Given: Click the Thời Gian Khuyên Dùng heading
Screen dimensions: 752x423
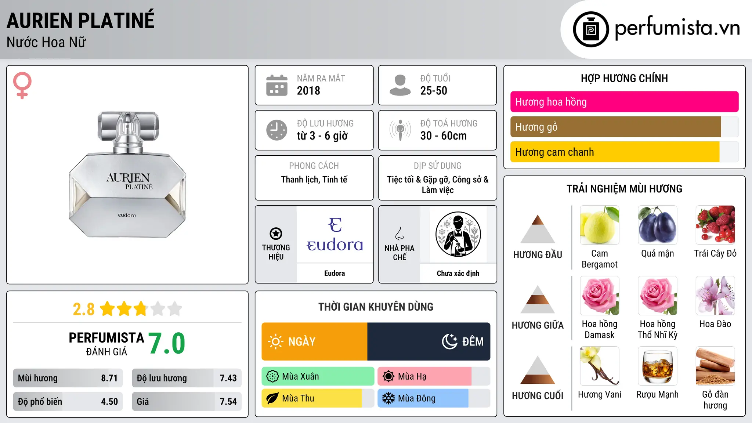Looking at the screenshot, I should 376,307.
